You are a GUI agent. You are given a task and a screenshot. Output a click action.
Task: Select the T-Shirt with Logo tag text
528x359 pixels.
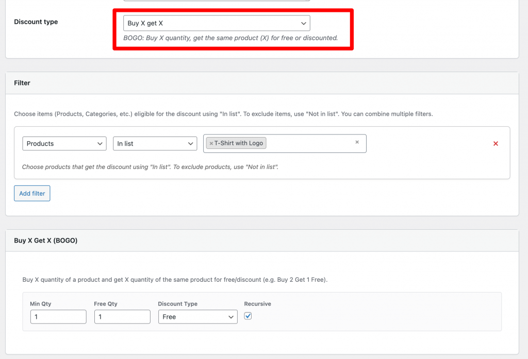[x=239, y=144]
